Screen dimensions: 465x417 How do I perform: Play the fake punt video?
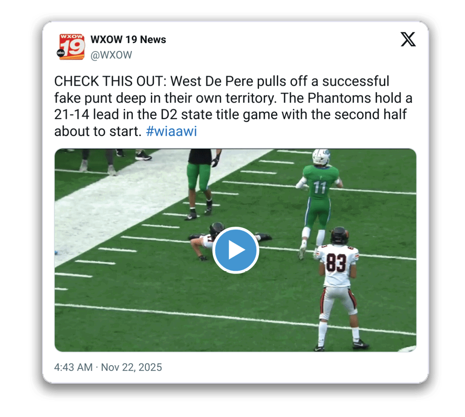click(x=236, y=250)
